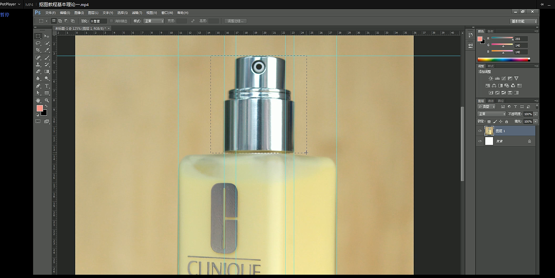The height and width of the screenshot is (278, 555).
Task: Select the Rectangular Marquee tool
Action: (38, 36)
